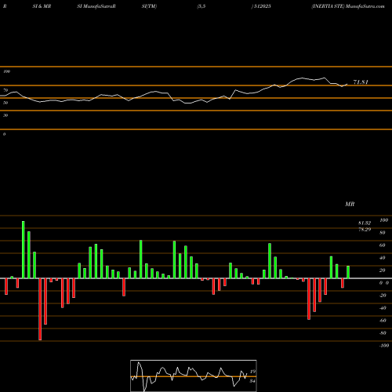Click the 'SI(TM)' header text
This screenshot has height=392, width=392.
[149, 6]
